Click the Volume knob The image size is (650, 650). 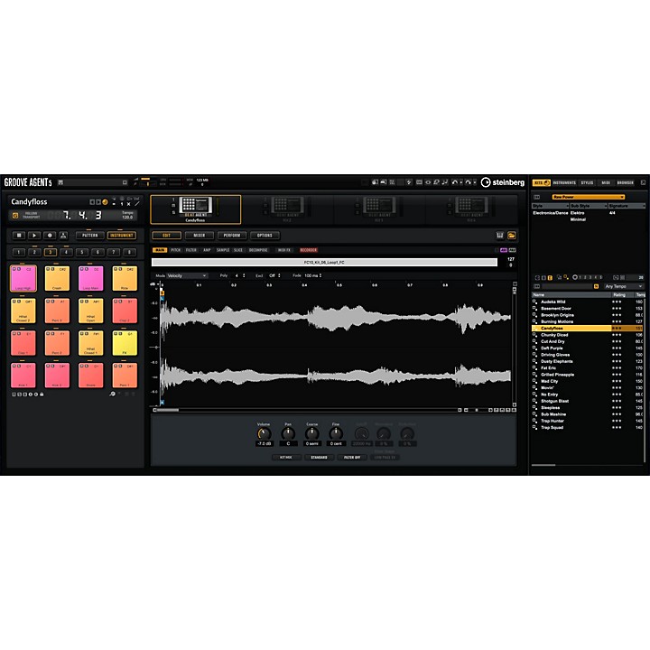pyautogui.click(x=264, y=434)
